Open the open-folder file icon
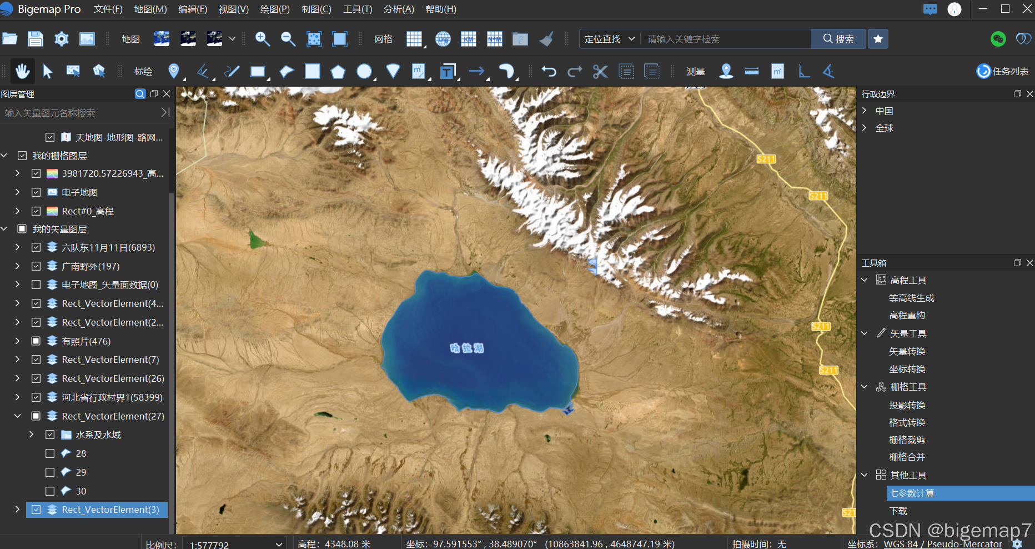The image size is (1035, 549). 10,39
